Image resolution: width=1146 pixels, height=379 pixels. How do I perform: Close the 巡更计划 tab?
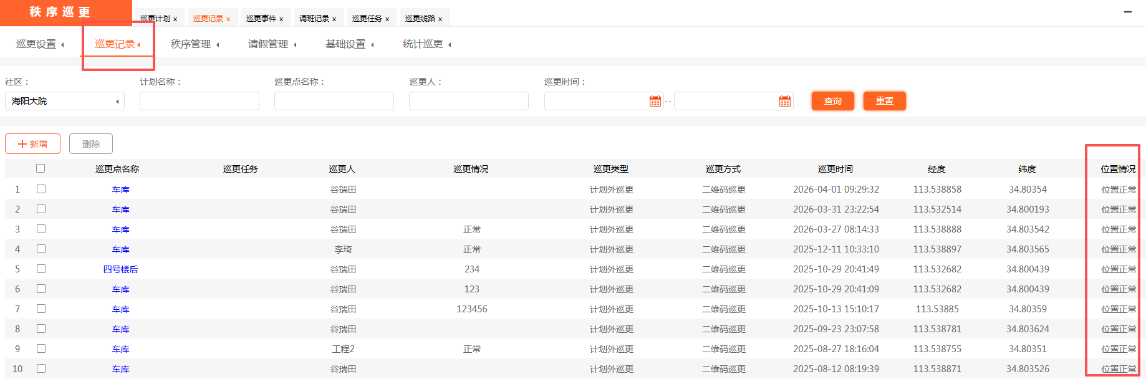[x=175, y=19]
